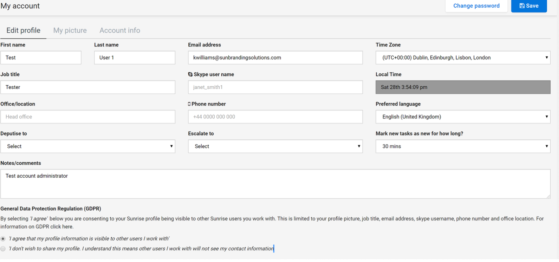Open the Time Zone dropdown
The width and height of the screenshot is (559, 262).
463,58
